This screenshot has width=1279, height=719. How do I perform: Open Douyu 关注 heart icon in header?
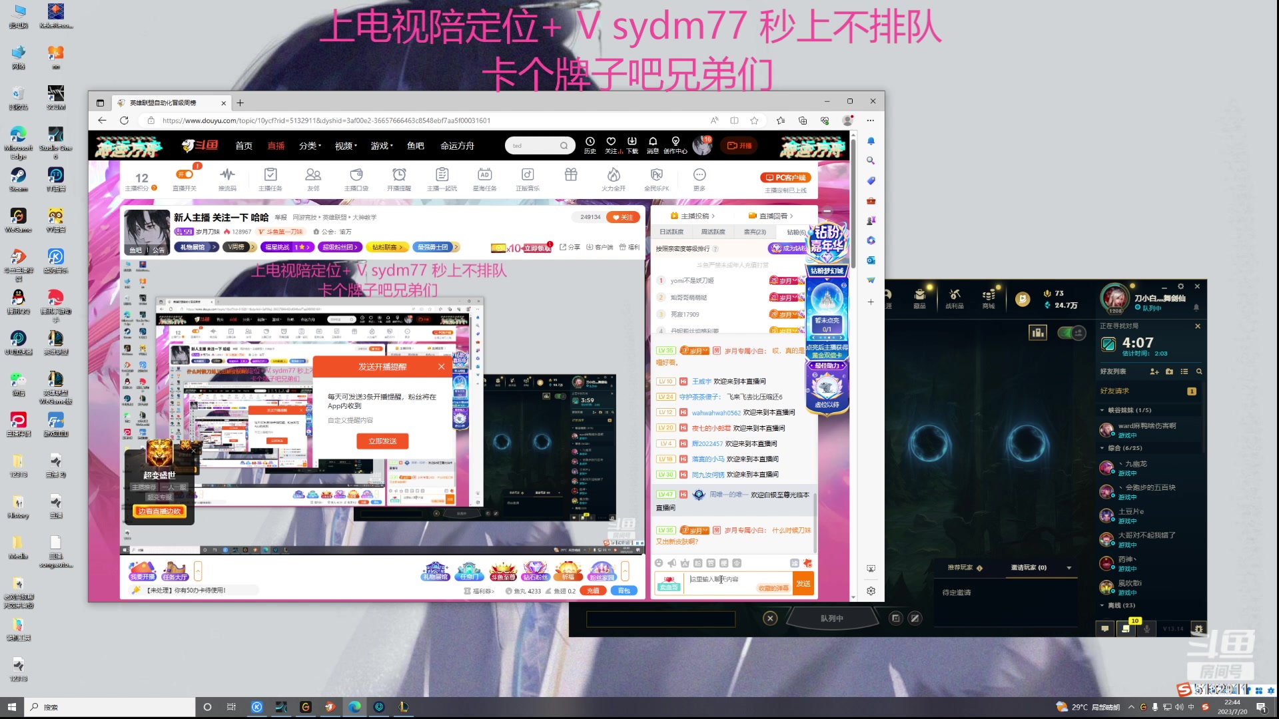point(611,145)
